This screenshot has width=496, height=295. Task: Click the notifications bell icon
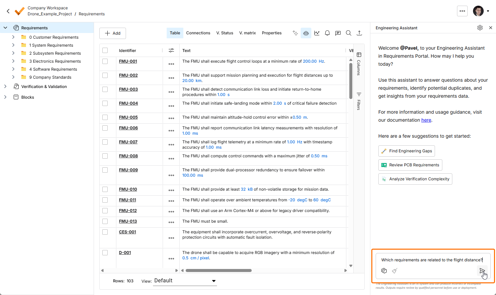327,33
